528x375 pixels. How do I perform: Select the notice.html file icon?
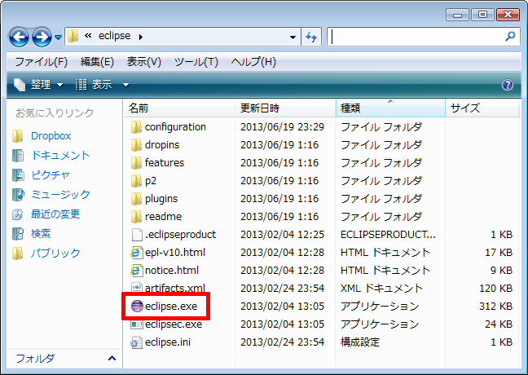click(136, 270)
